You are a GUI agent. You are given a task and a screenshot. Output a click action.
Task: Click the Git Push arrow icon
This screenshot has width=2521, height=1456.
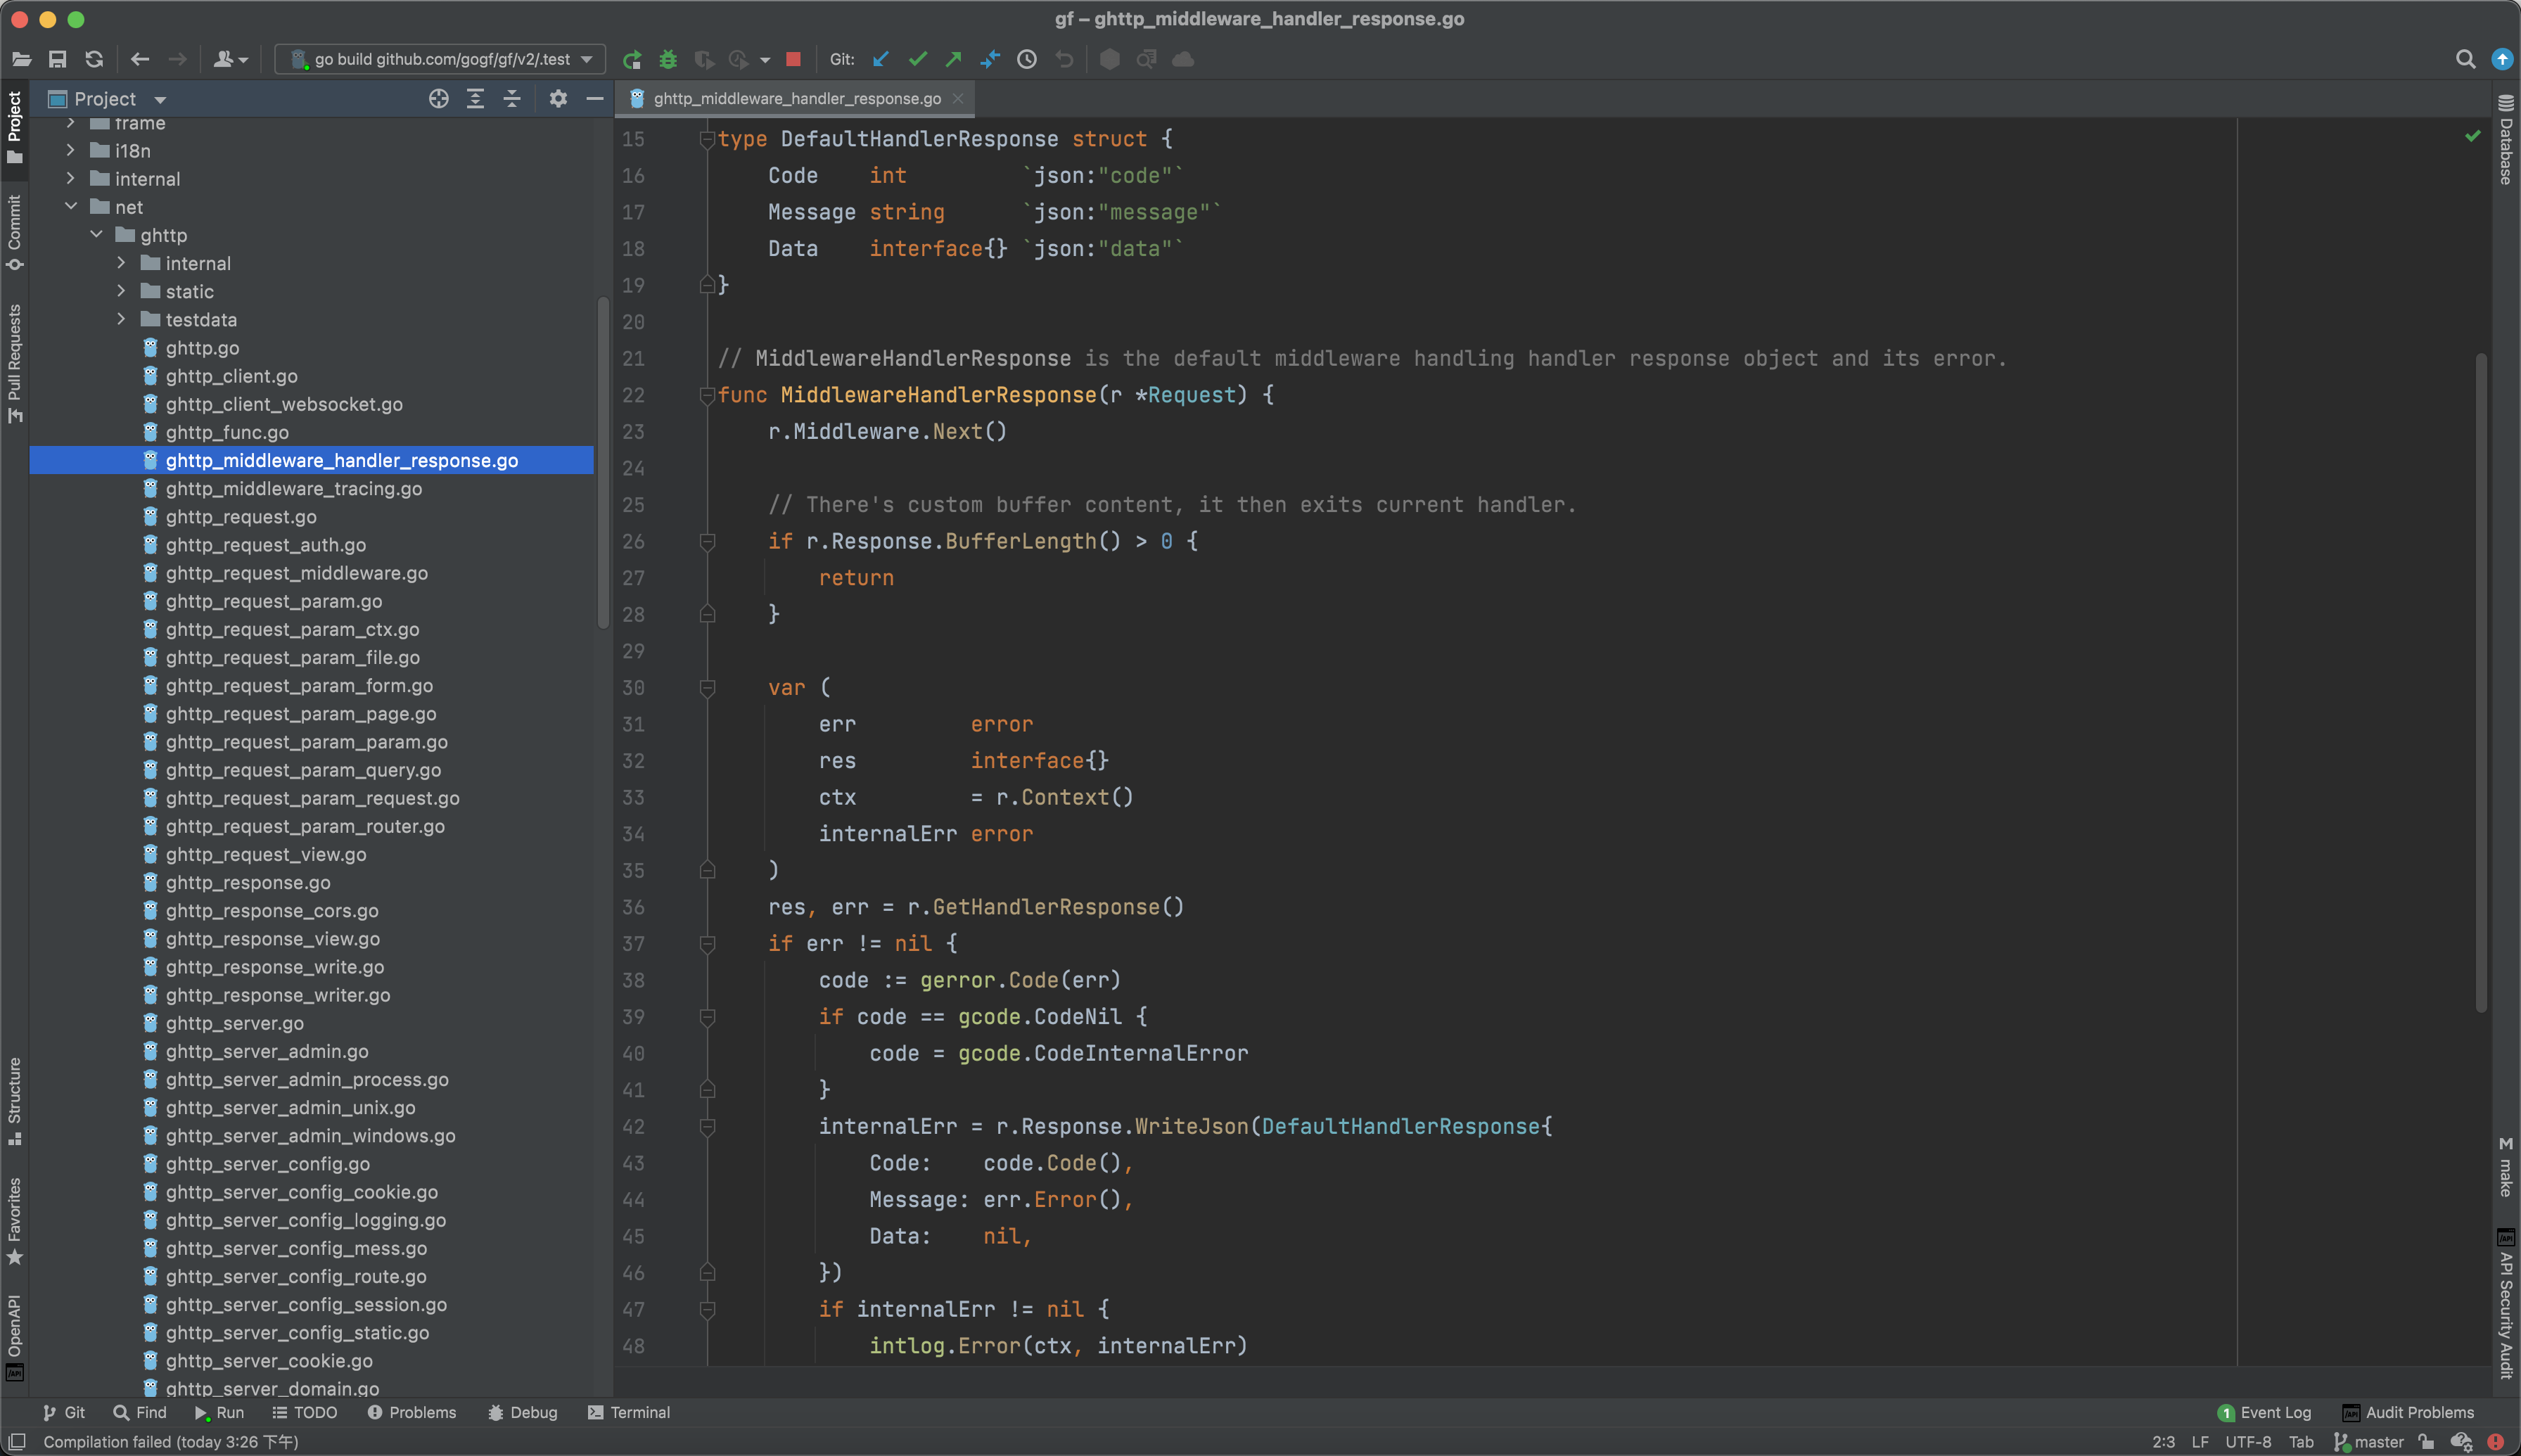953,60
